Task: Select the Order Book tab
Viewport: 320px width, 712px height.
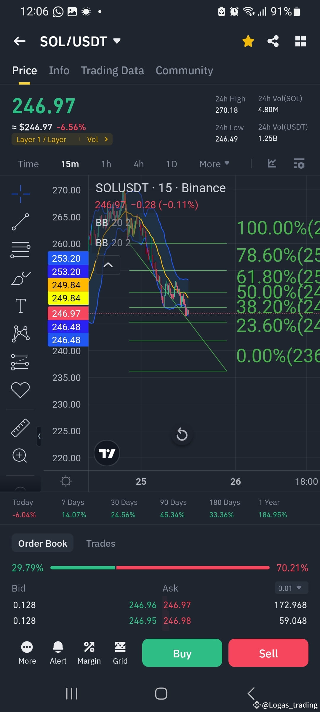Action: point(43,543)
